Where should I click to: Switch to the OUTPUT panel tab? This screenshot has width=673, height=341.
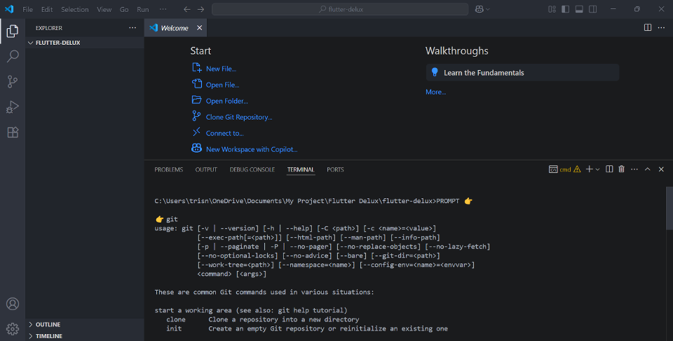206,169
